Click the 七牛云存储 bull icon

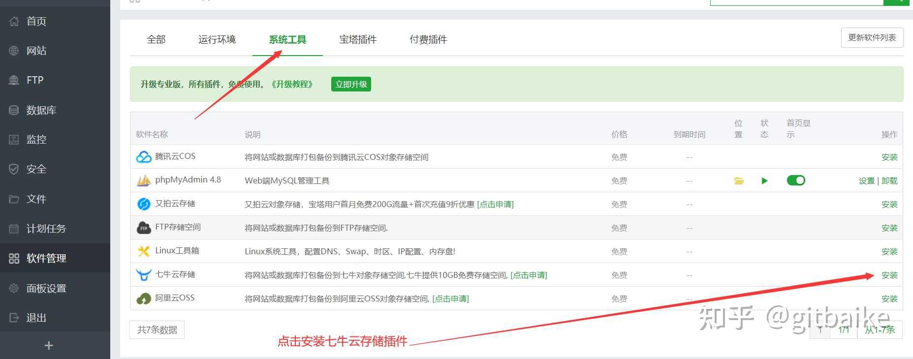click(x=143, y=275)
